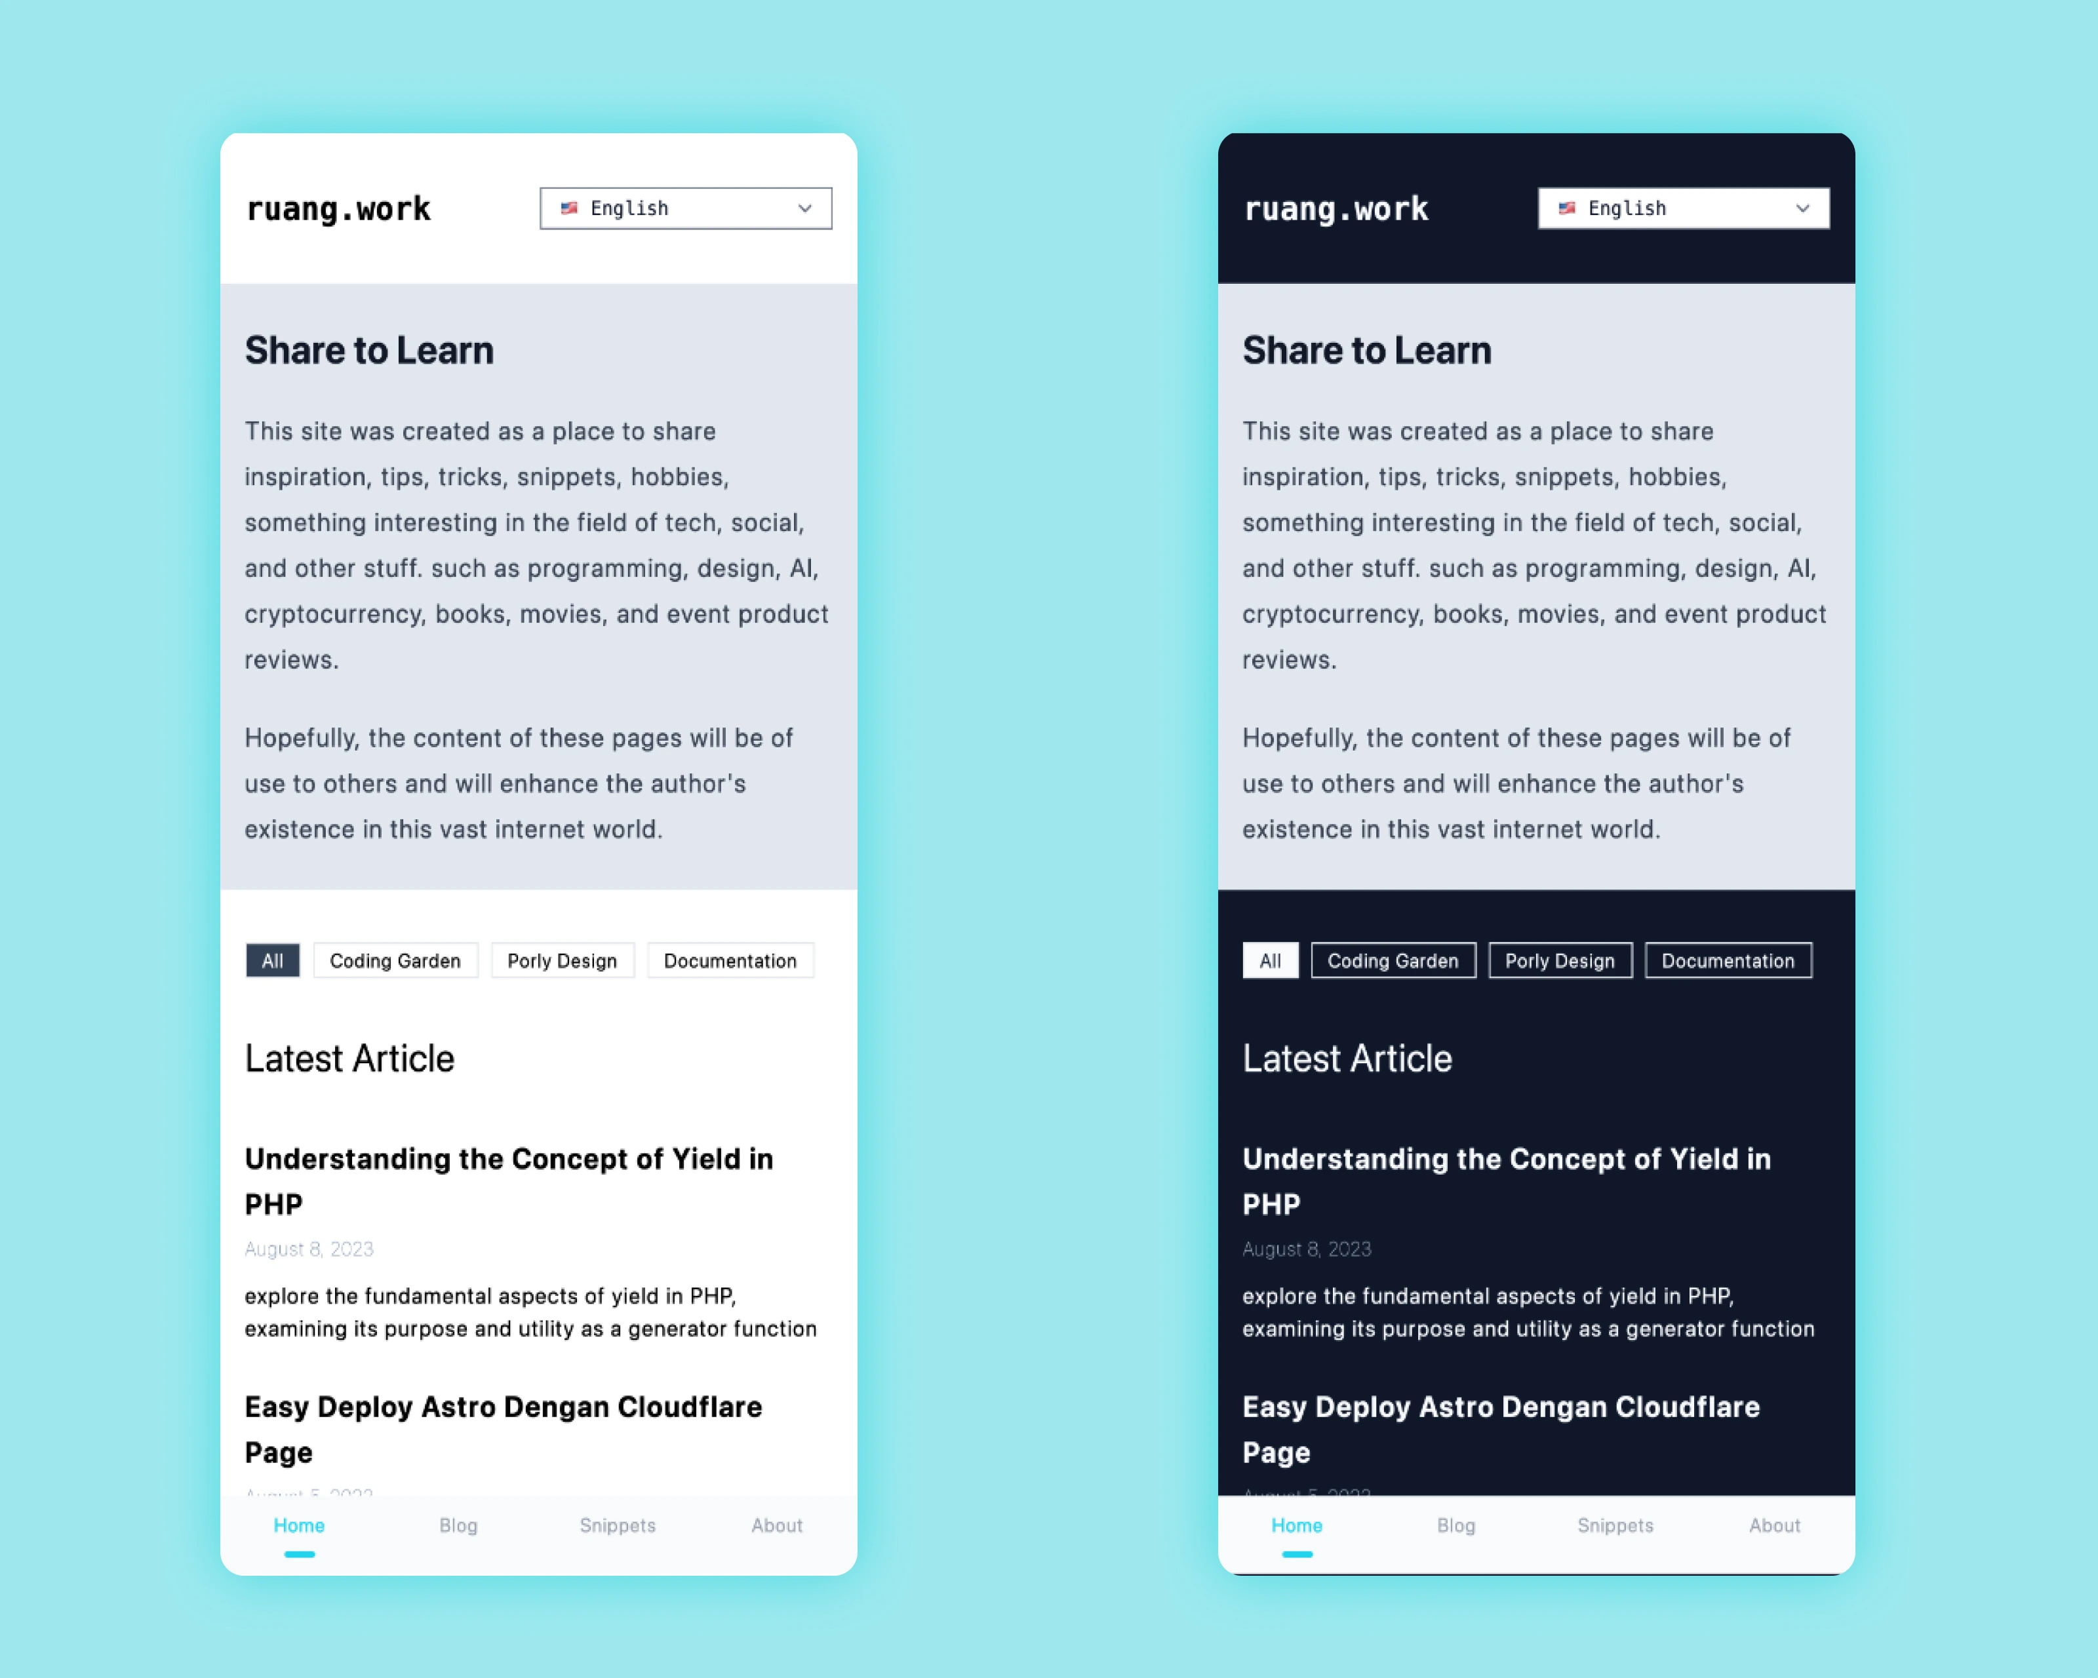Toggle the Coding Garden filter tag
2098x1678 pixels.
tap(394, 959)
